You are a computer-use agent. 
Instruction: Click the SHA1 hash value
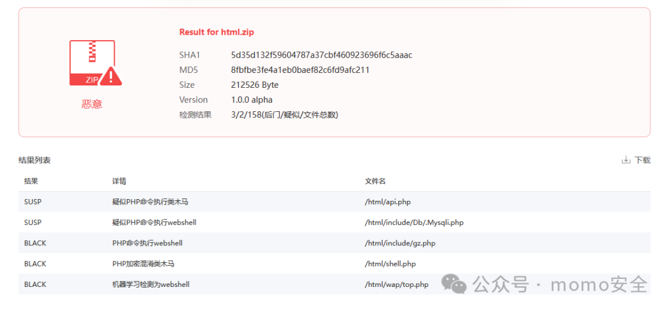coord(321,55)
